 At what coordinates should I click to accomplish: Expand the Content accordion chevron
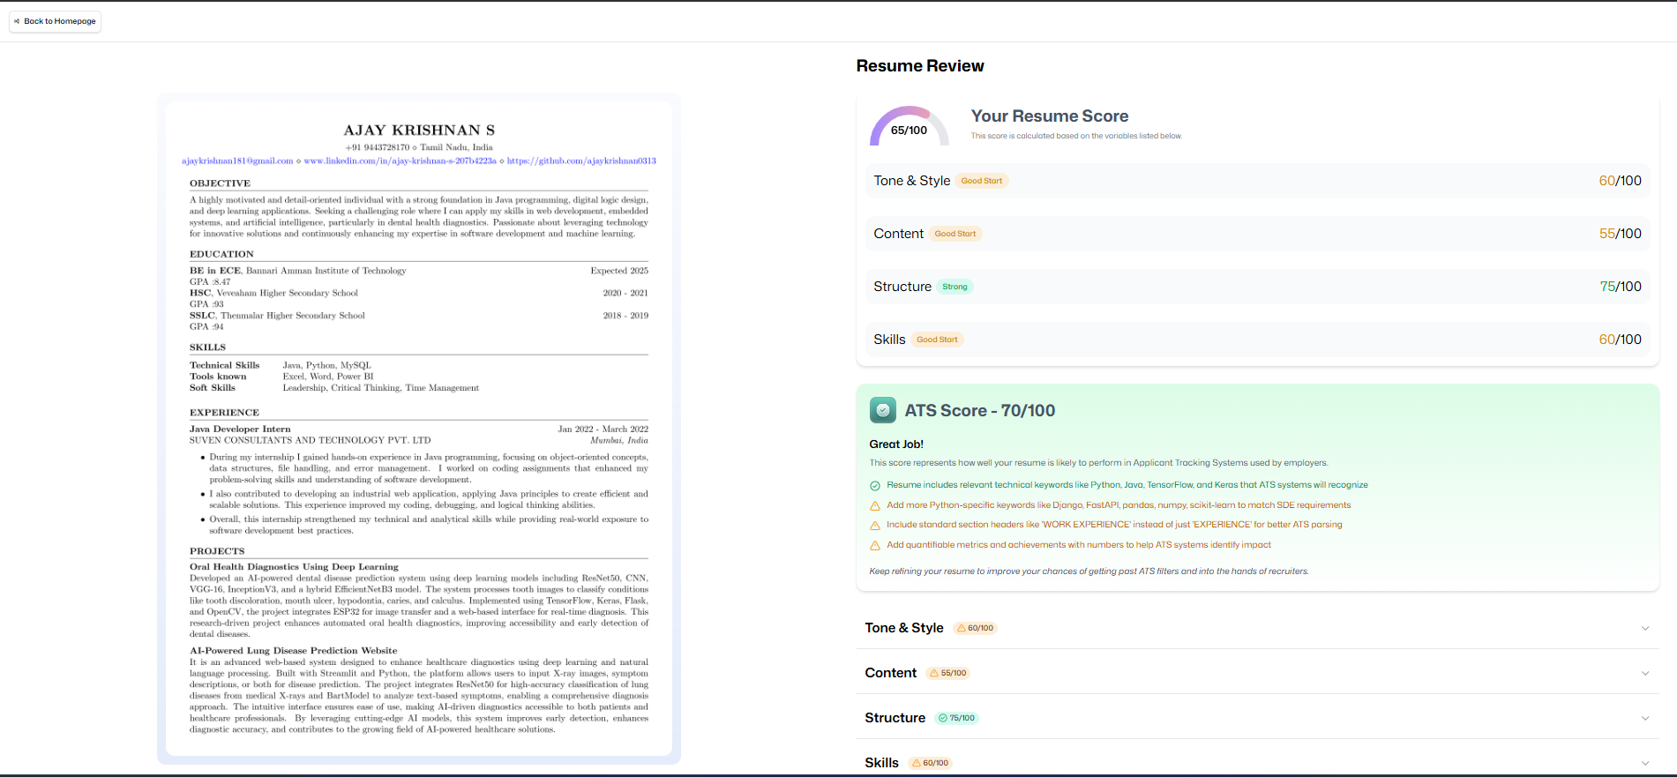pyautogui.click(x=1644, y=673)
